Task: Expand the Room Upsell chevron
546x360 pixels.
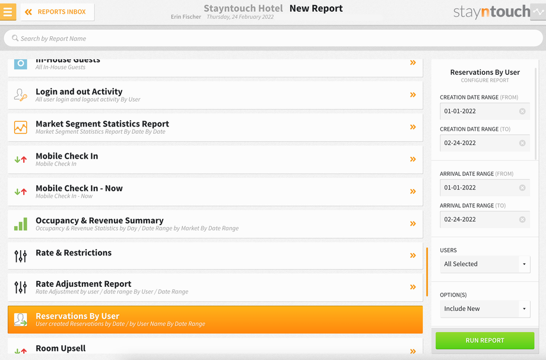Action: (413, 351)
